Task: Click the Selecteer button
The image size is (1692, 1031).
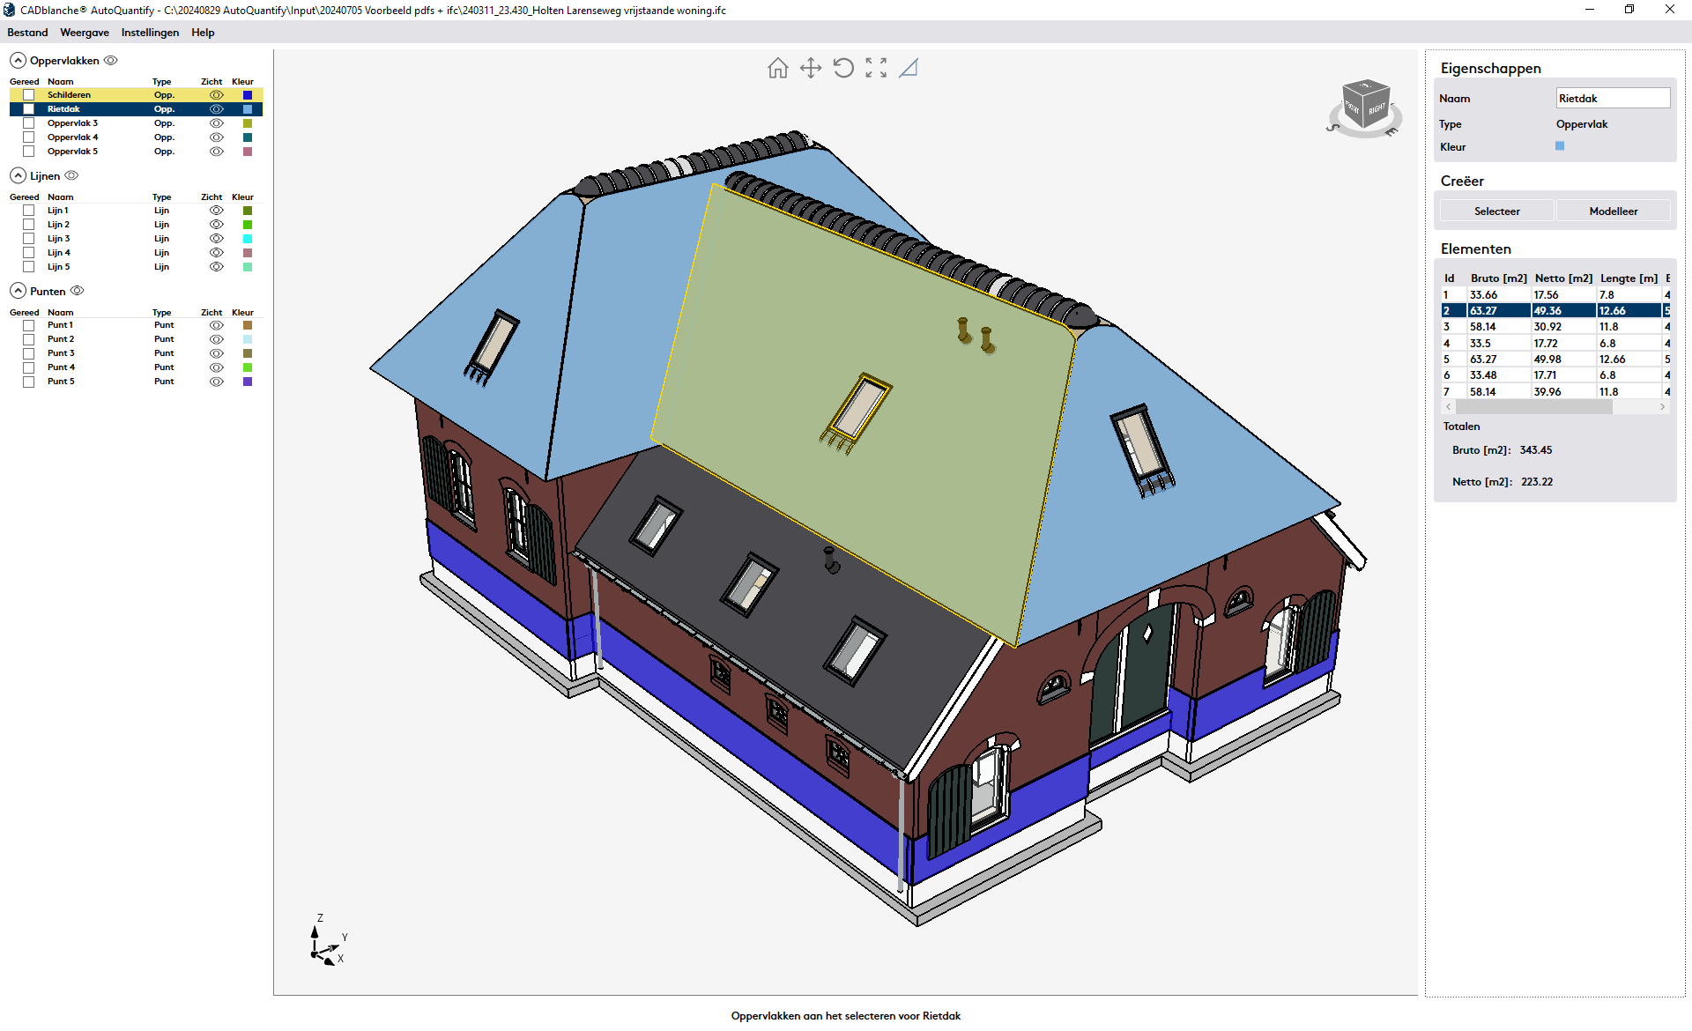Action: coord(1496,211)
